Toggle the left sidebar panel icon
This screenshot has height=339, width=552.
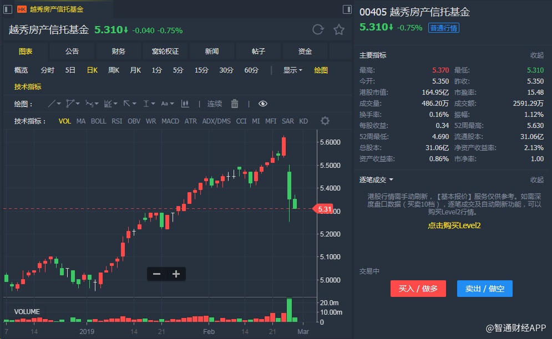pyautogui.click(x=8, y=9)
